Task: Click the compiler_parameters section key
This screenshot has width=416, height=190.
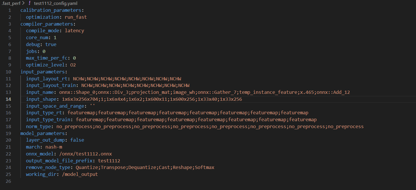Action: 47,24
